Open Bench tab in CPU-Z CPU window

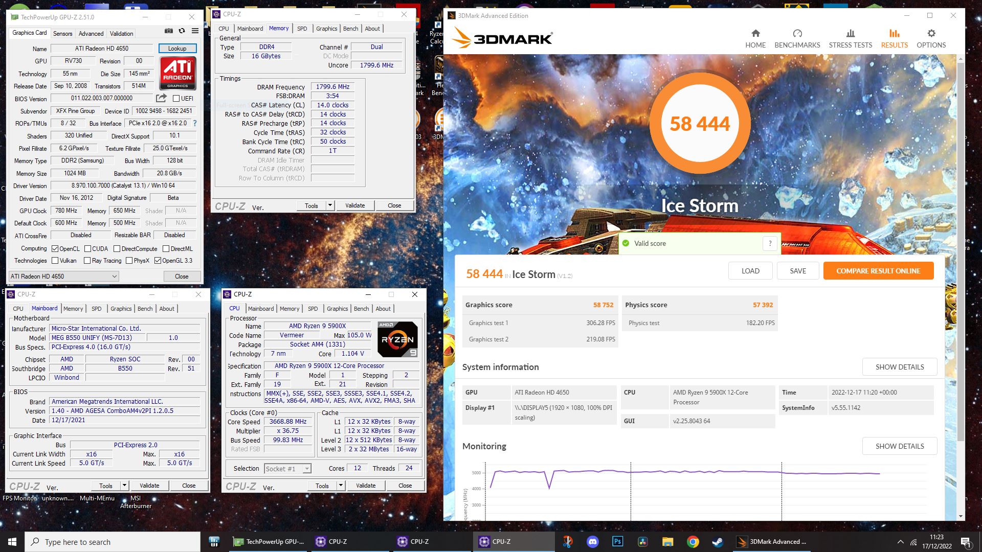pos(361,309)
